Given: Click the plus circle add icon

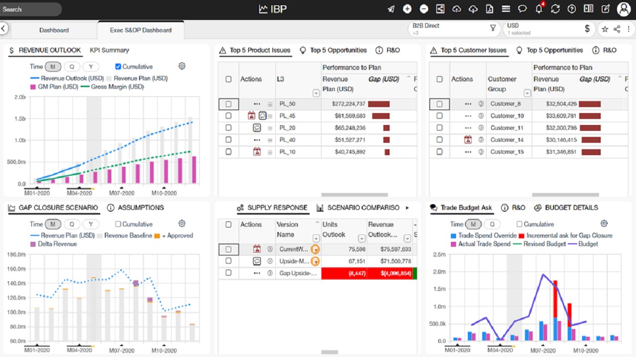Looking at the screenshot, I should click(x=407, y=9).
